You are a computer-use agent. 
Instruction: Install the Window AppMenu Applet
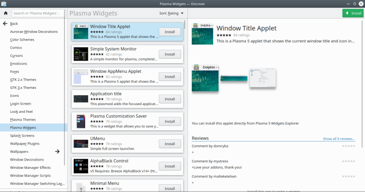coord(170,76)
